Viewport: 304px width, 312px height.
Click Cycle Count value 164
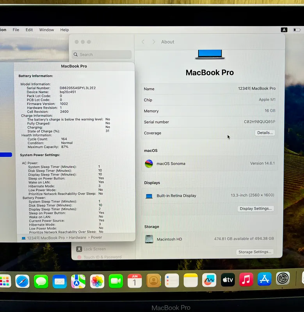[64, 139]
